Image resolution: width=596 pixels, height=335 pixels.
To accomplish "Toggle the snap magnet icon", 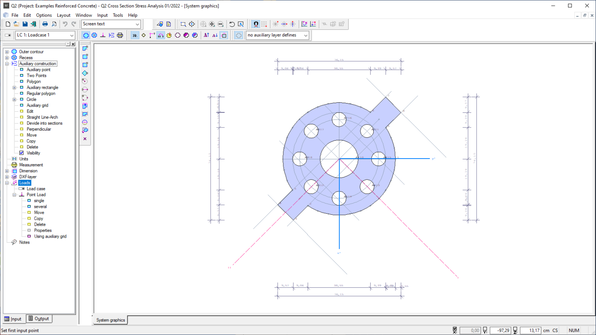I will (256, 24).
